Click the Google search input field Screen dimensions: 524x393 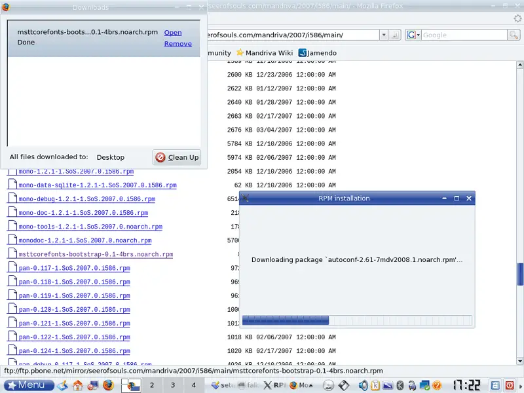click(x=464, y=35)
